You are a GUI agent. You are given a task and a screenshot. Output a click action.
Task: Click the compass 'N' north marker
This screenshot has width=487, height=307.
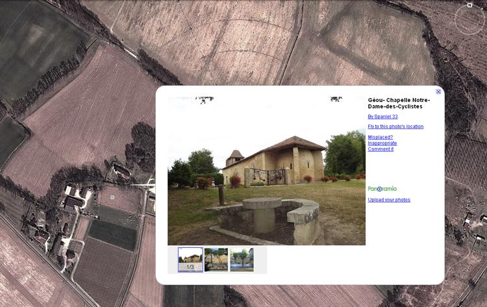pyautogui.click(x=469, y=5)
